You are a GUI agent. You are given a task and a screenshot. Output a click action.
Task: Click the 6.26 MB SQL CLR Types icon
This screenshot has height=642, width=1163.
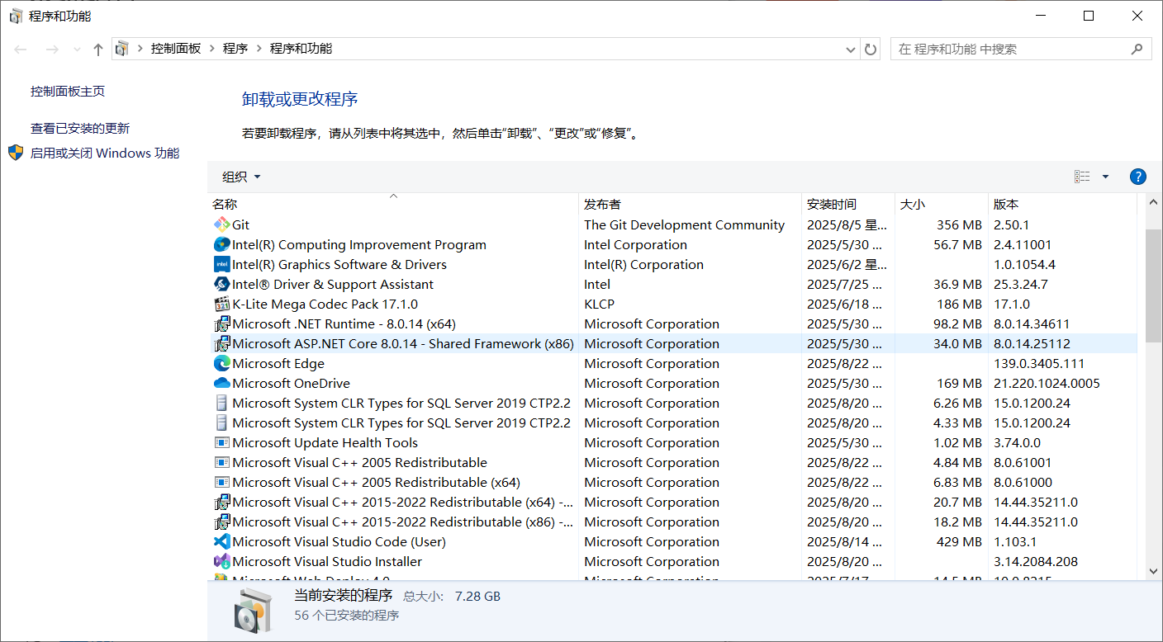[x=221, y=403]
